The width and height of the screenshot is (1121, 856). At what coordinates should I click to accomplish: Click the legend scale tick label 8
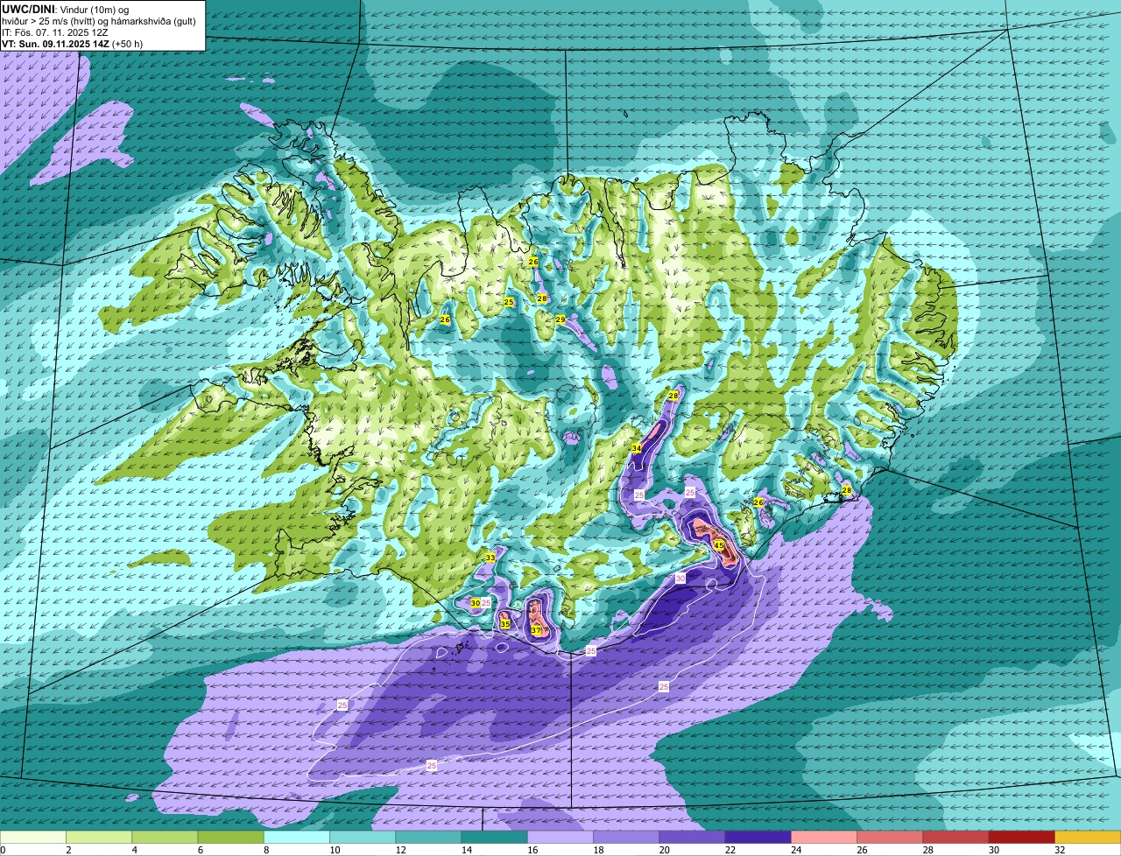click(x=264, y=850)
